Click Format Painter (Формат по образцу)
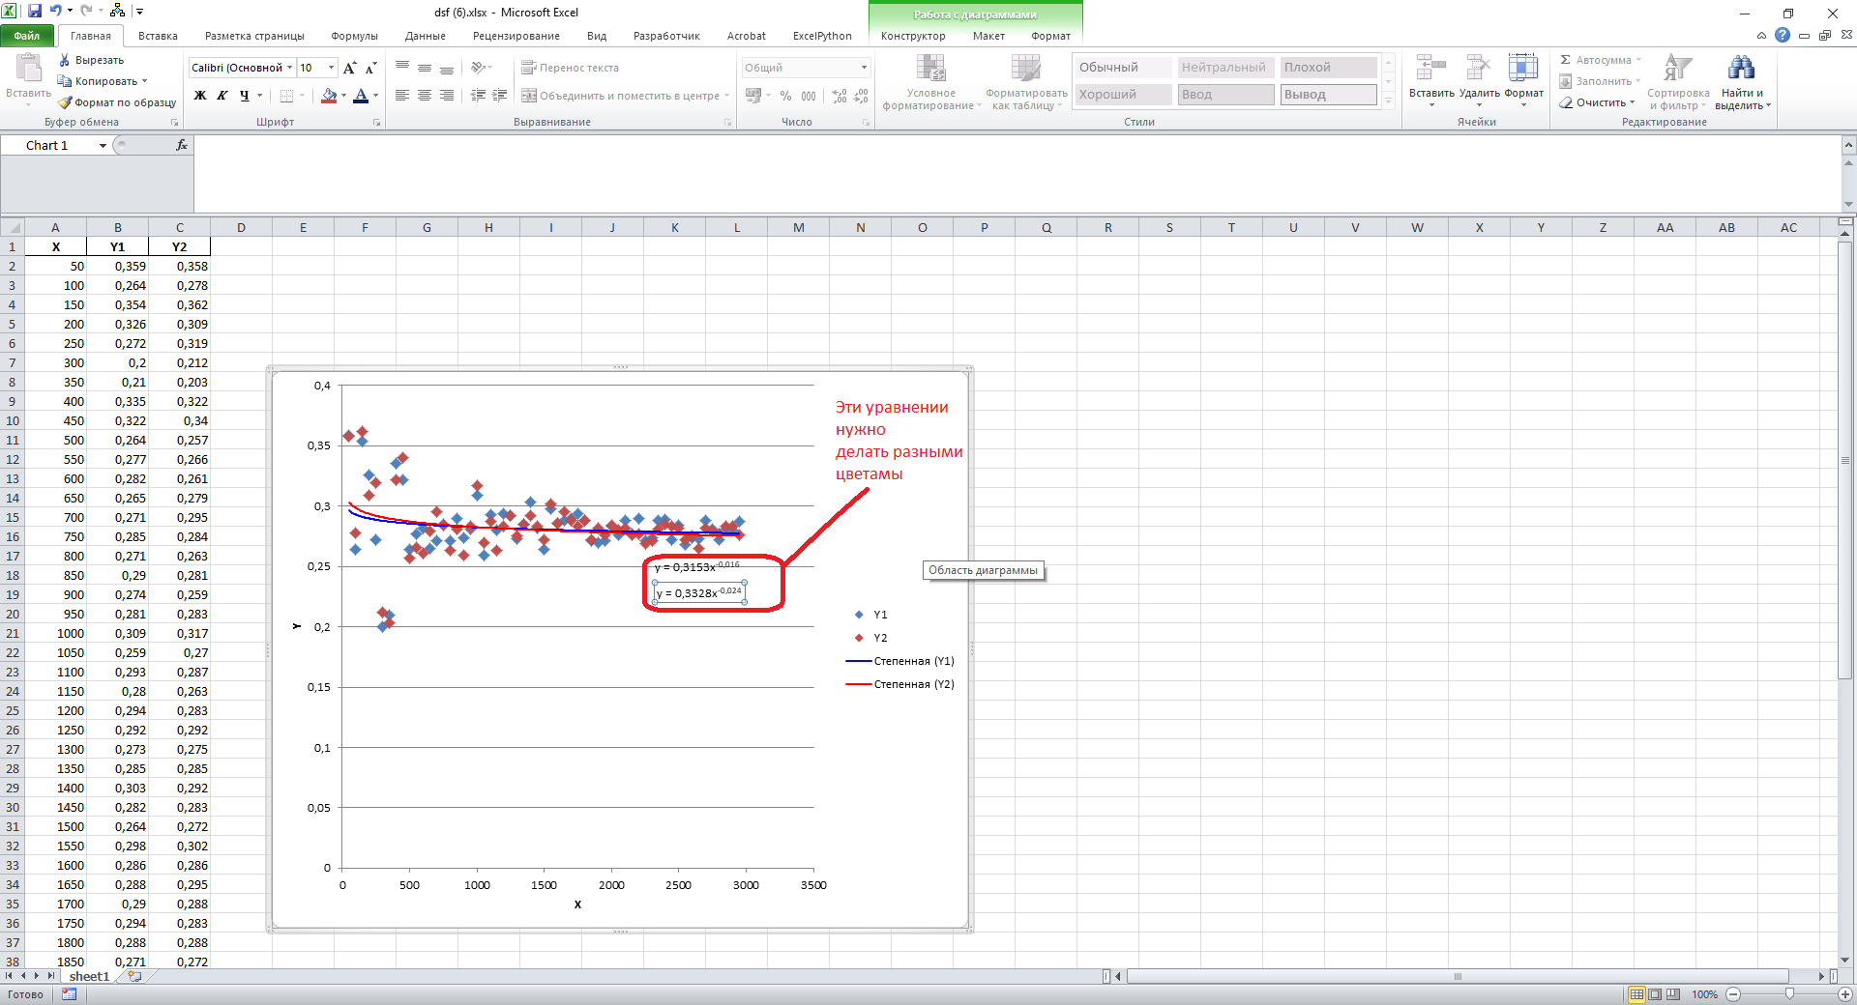 pyautogui.click(x=117, y=102)
